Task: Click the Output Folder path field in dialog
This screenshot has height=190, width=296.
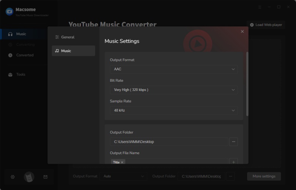Action: pyautogui.click(x=169, y=142)
